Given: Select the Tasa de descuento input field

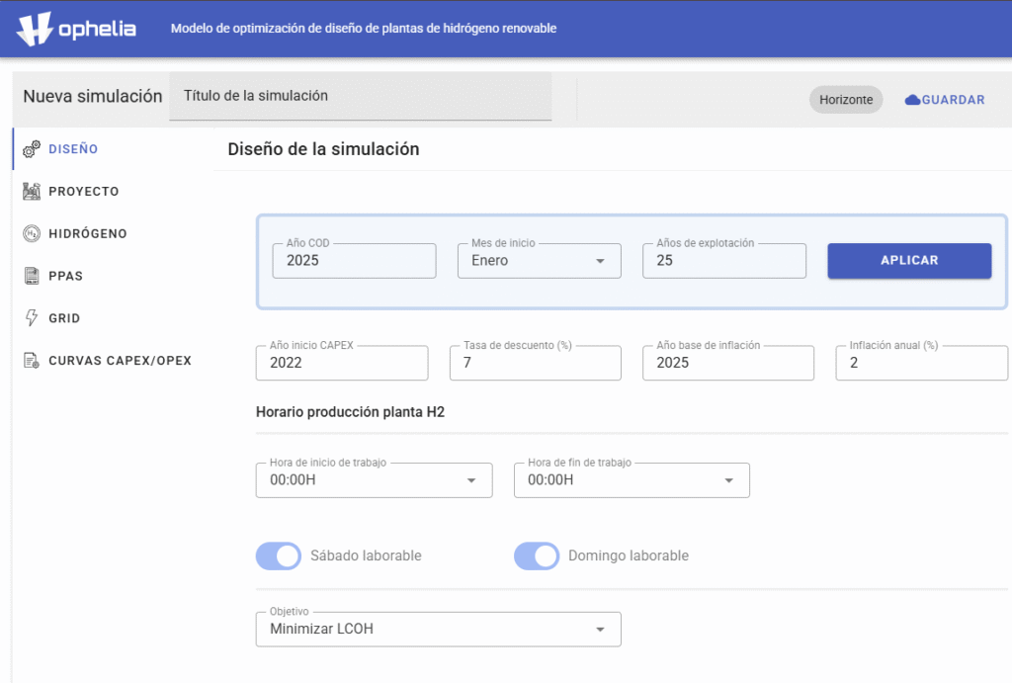Looking at the screenshot, I should coord(535,364).
